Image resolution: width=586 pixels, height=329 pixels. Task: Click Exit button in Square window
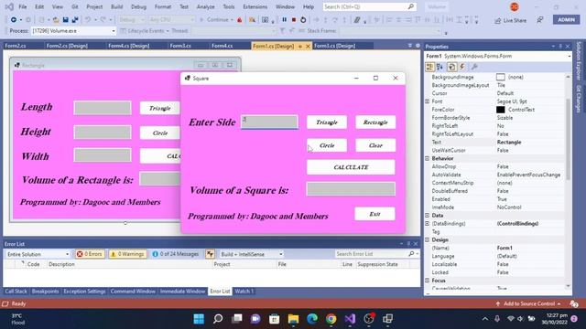pyautogui.click(x=374, y=214)
